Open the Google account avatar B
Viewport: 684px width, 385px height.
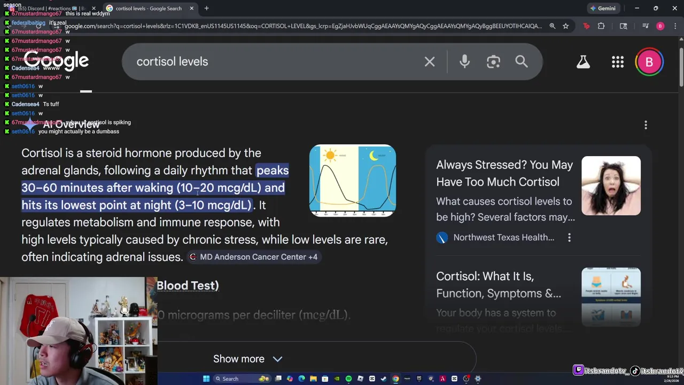pos(649,61)
